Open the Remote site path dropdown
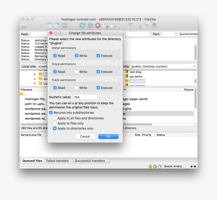 [194, 66]
